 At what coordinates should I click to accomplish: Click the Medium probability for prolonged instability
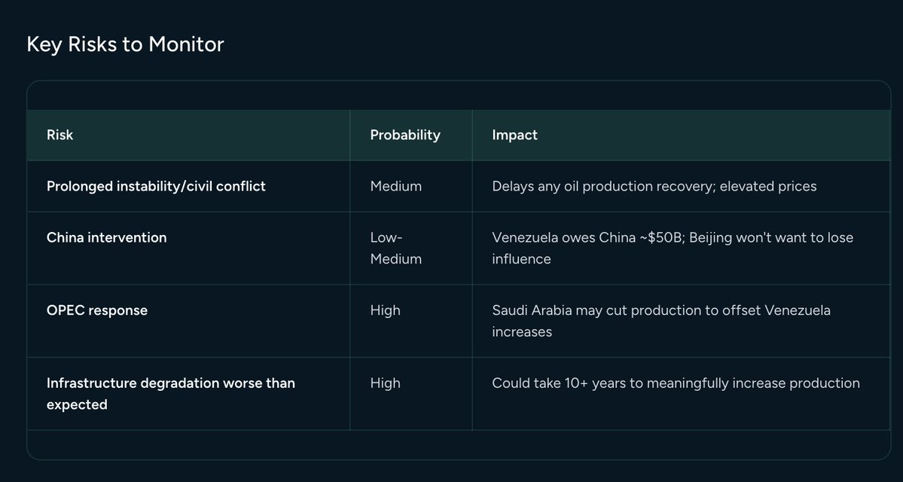click(x=396, y=186)
